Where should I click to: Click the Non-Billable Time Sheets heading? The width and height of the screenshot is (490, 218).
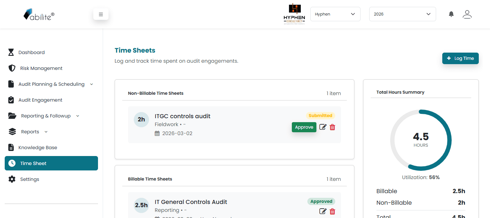tap(156, 93)
